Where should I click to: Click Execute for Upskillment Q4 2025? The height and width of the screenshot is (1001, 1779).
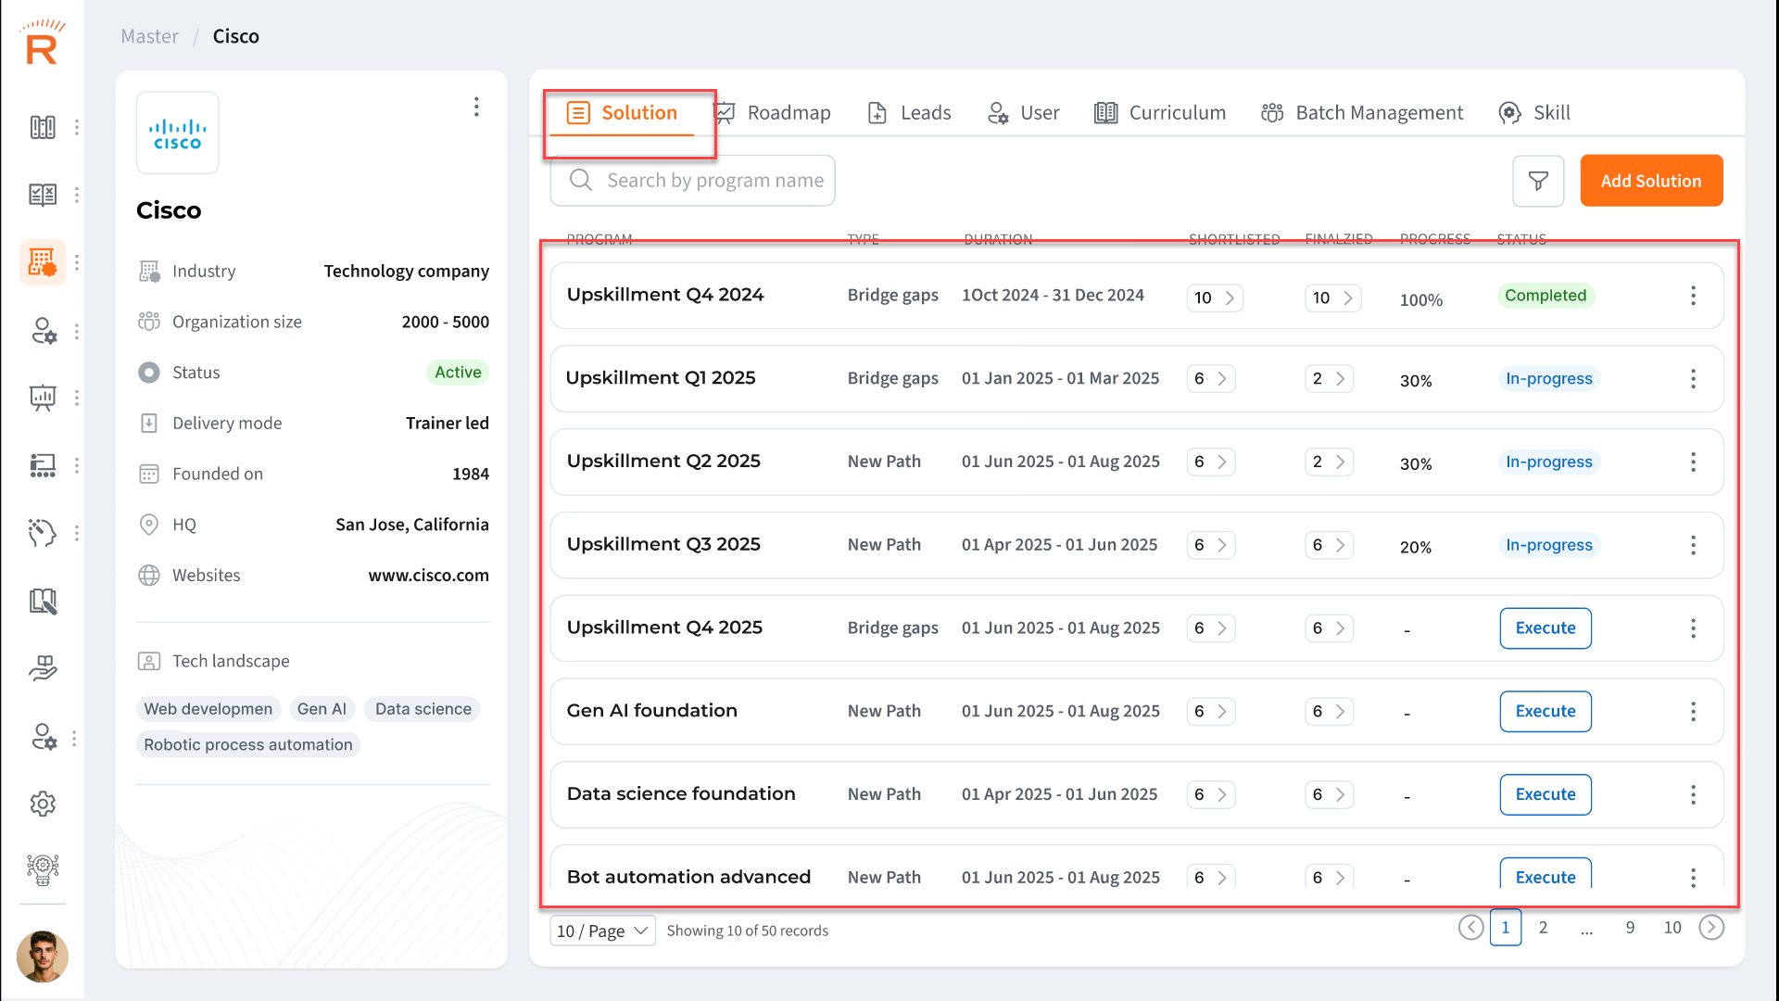click(1545, 628)
